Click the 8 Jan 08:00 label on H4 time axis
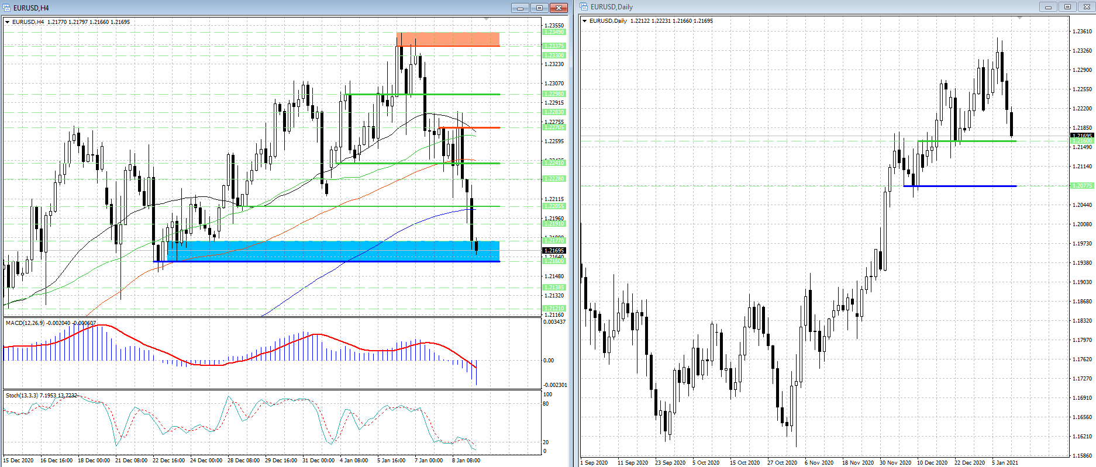 click(x=466, y=461)
